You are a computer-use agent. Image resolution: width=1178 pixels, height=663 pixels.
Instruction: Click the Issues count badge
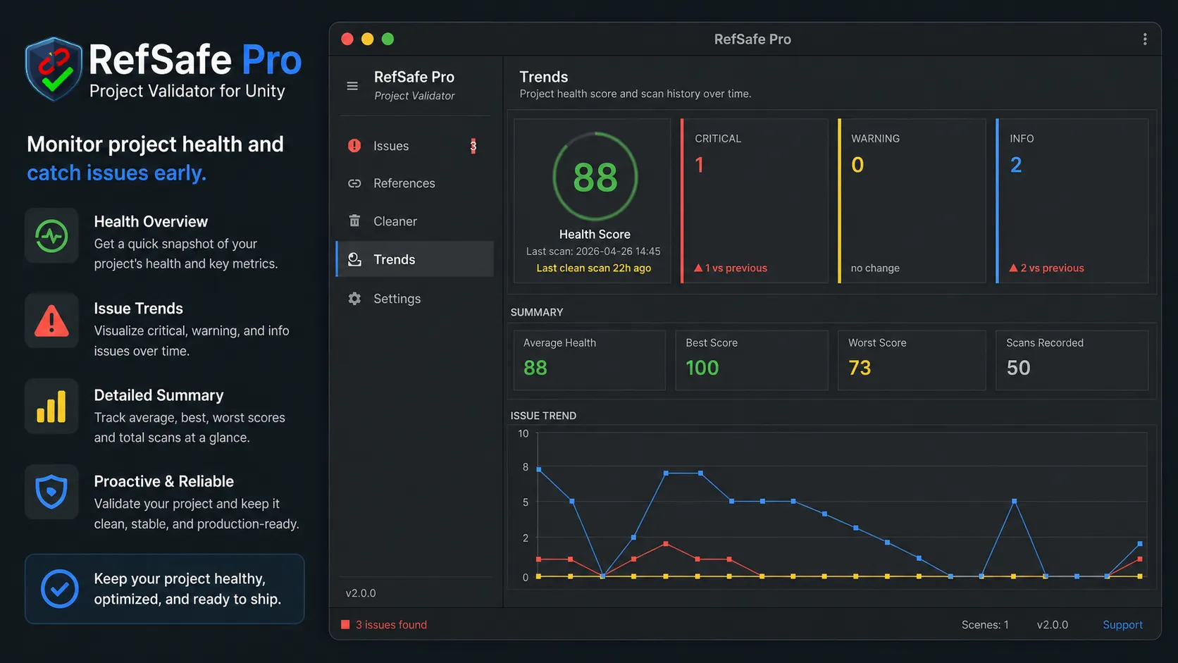pyautogui.click(x=473, y=146)
